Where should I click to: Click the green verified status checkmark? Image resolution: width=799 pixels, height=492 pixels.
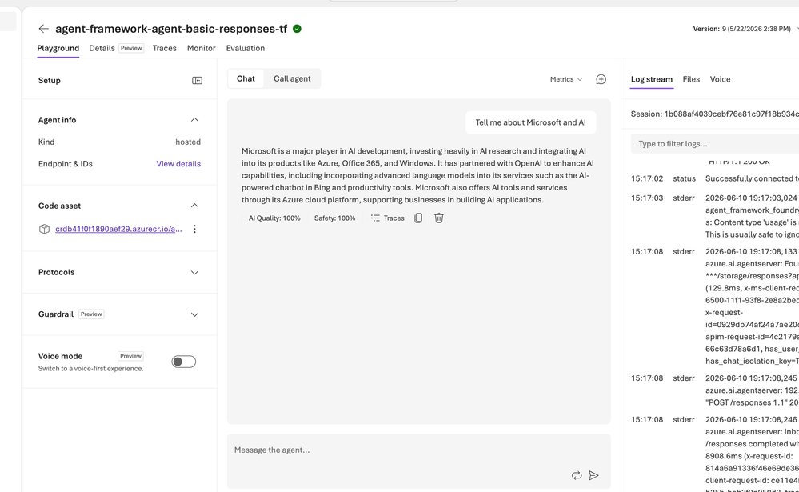[x=297, y=29]
